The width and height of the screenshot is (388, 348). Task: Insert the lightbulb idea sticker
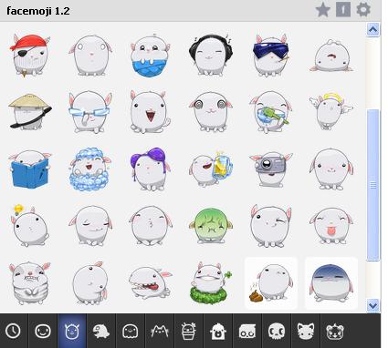point(29,225)
